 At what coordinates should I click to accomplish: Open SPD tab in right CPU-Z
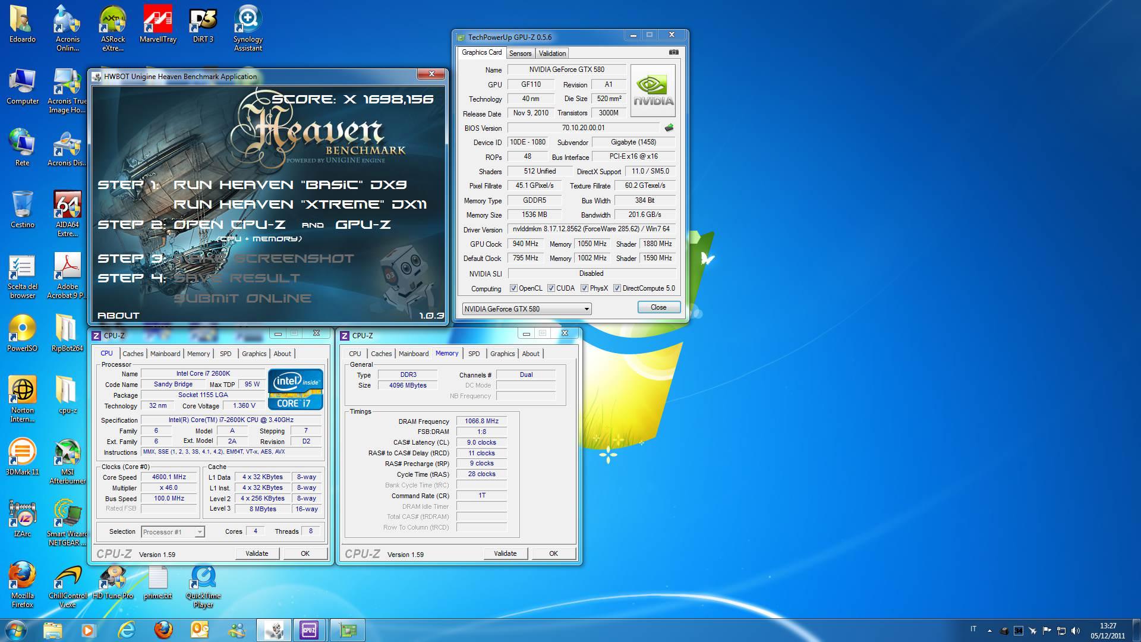(x=474, y=354)
